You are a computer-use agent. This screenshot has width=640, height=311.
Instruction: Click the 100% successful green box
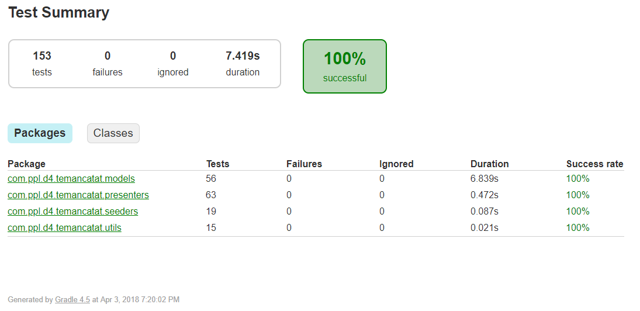[345, 66]
